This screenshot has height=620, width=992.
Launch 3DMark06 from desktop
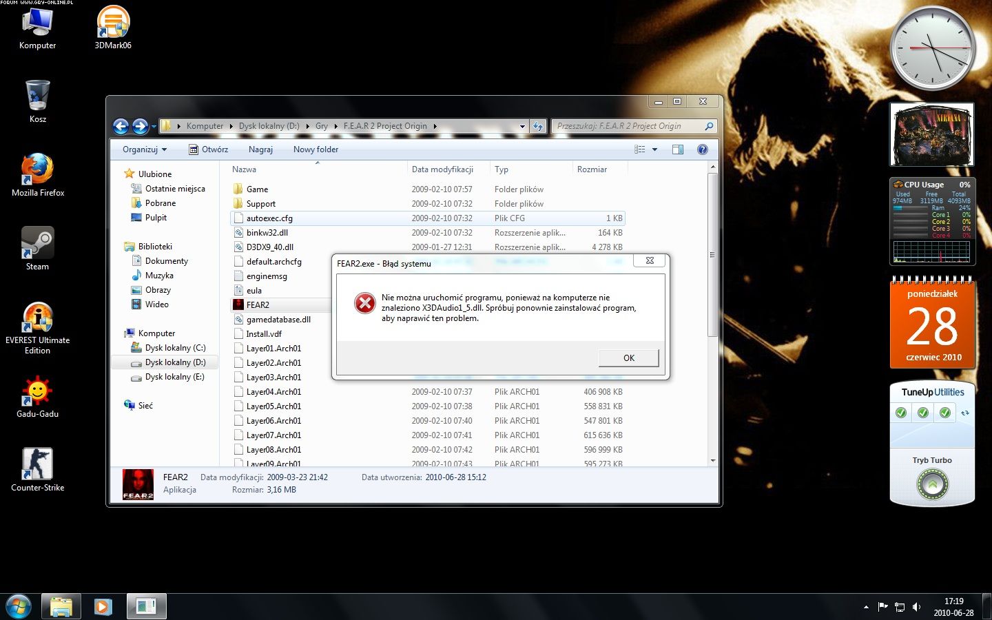coord(113,28)
